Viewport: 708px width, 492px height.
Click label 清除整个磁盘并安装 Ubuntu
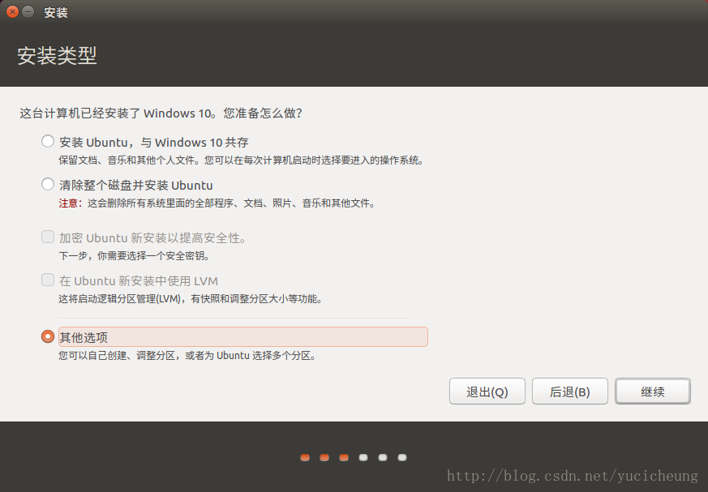[x=136, y=186]
